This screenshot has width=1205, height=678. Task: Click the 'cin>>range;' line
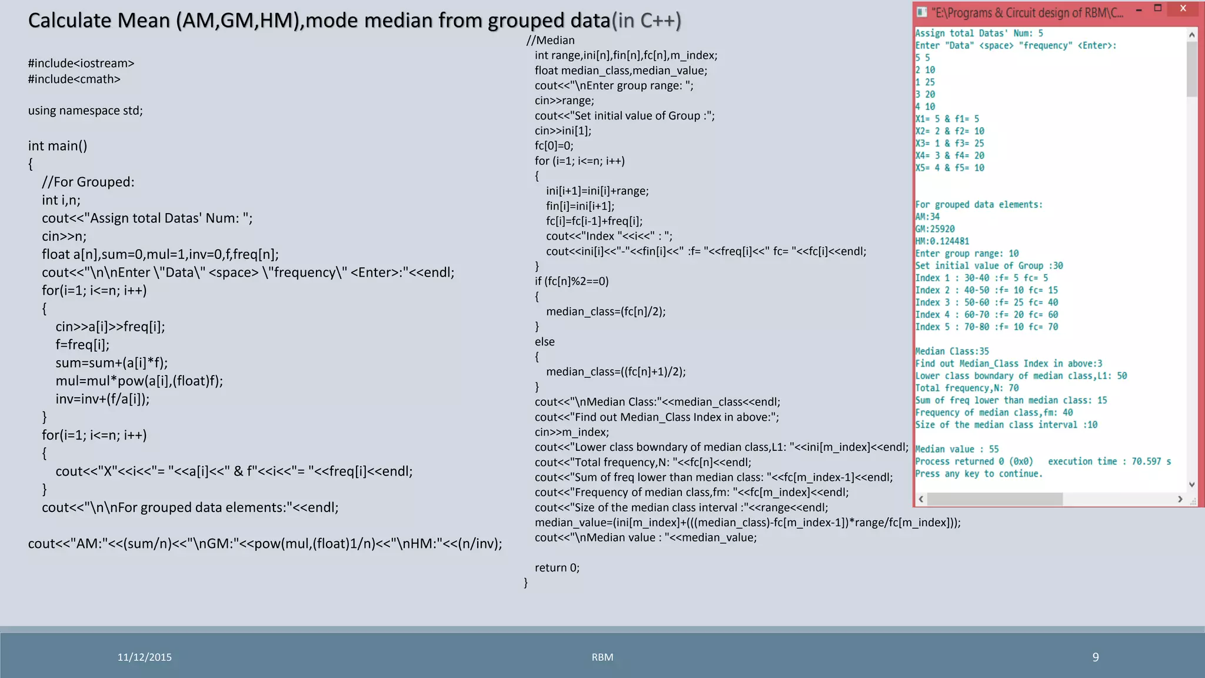coord(565,101)
